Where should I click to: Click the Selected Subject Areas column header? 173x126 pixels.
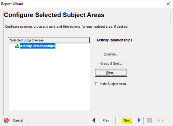(49, 40)
